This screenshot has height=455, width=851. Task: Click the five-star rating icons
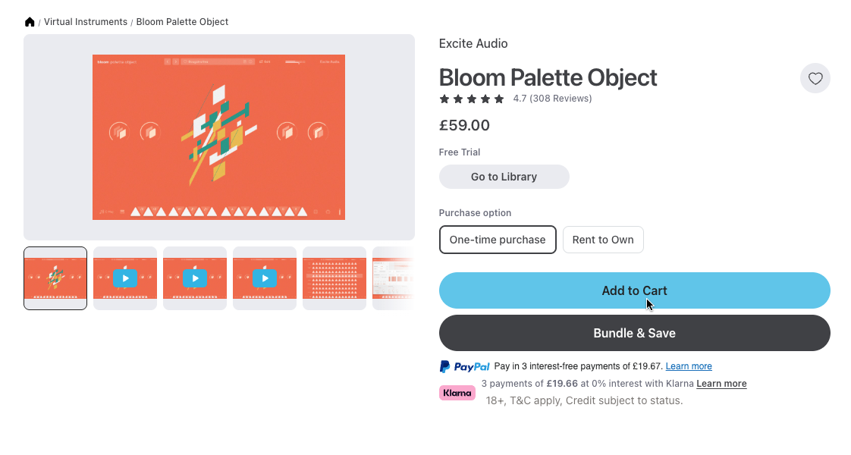(472, 99)
